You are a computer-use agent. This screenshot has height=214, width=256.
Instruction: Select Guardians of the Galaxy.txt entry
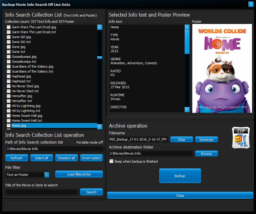coord(33,71)
